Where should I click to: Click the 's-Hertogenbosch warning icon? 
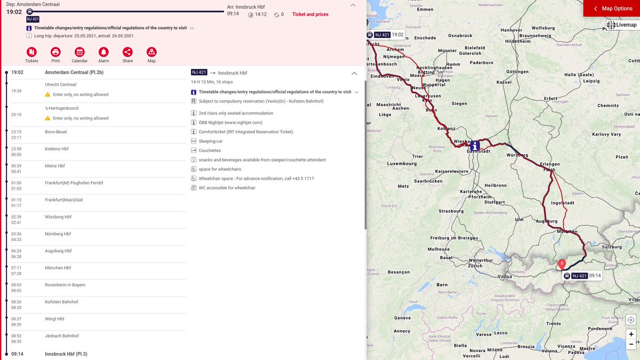coord(48,118)
